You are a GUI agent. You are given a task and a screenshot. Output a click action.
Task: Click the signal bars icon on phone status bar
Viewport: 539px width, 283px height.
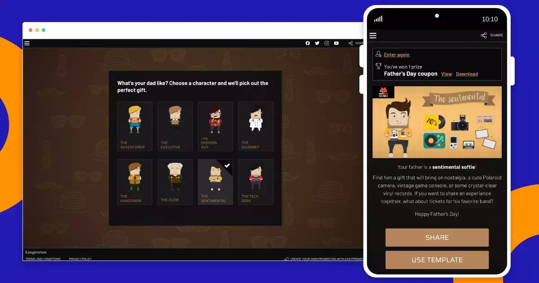click(x=378, y=19)
